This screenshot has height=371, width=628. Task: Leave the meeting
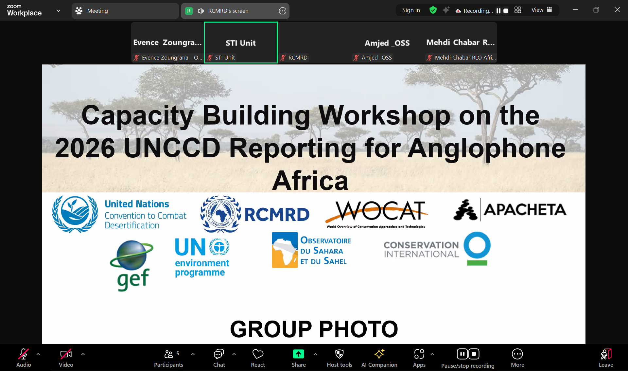coord(606,358)
